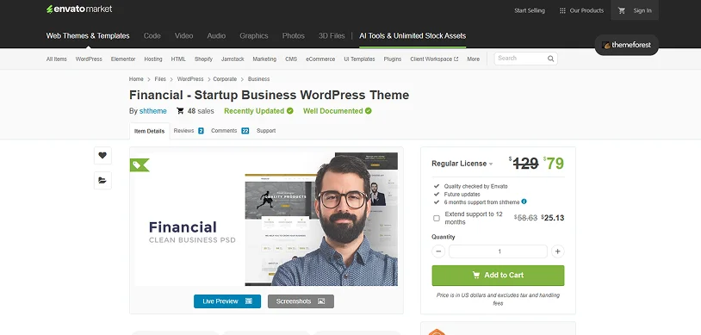Click Business in the breadcrumb
The width and height of the screenshot is (701, 335).
(259, 79)
